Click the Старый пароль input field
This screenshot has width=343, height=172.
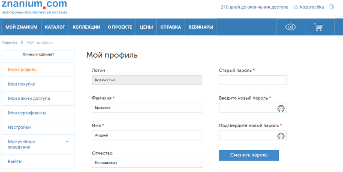pyautogui.click(x=253, y=80)
